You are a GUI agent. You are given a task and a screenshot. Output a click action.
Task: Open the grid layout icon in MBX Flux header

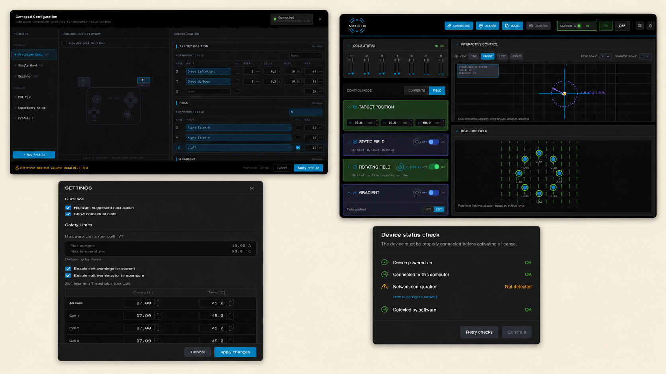coord(640,26)
